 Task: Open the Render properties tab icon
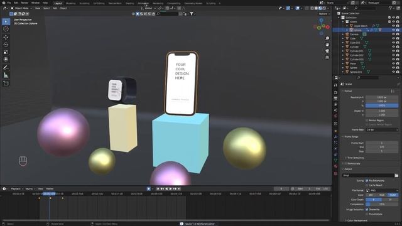[x=335, y=92]
